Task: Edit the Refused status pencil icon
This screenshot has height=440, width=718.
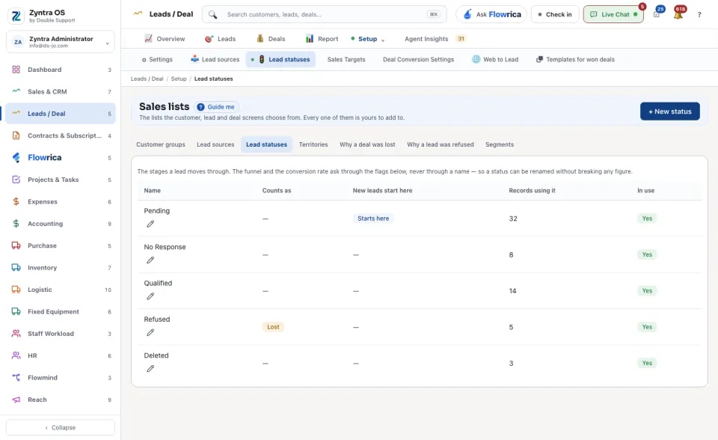Action: (150, 333)
